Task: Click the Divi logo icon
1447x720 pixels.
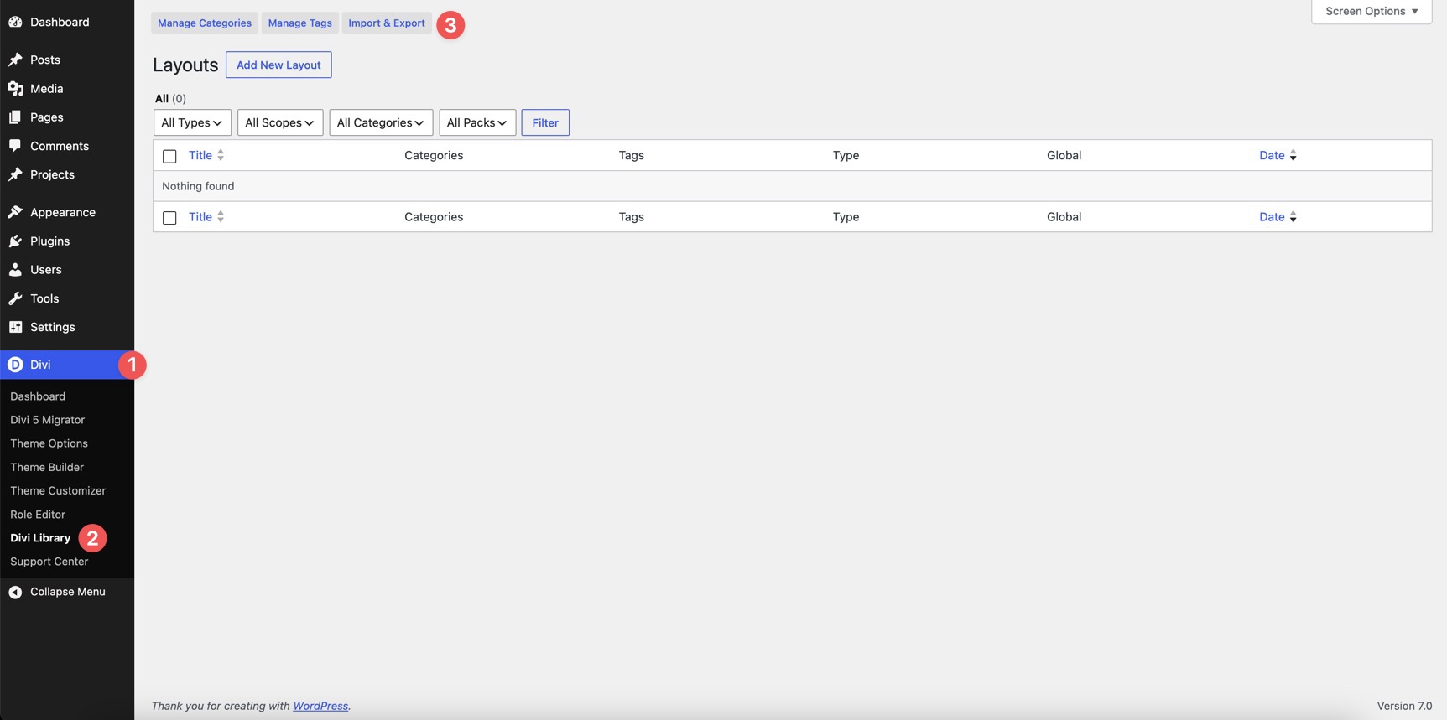Action: (15, 365)
